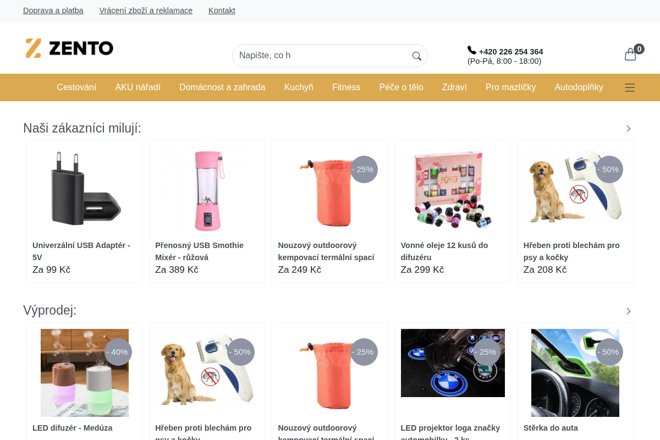View the LED difuzér Medúza image
This screenshot has height=440, width=660.
point(85,373)
